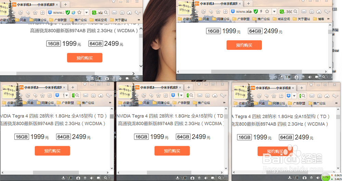Click 预约购买 button in top-right browser window
Screen dimensions: 342x181
[244, 45]
